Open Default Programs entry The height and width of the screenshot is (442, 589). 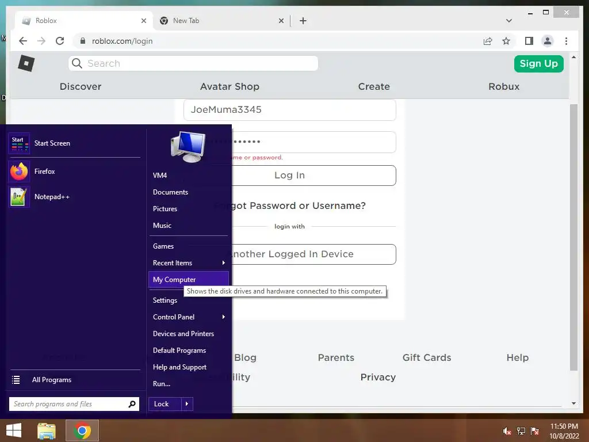coord(189,350)
